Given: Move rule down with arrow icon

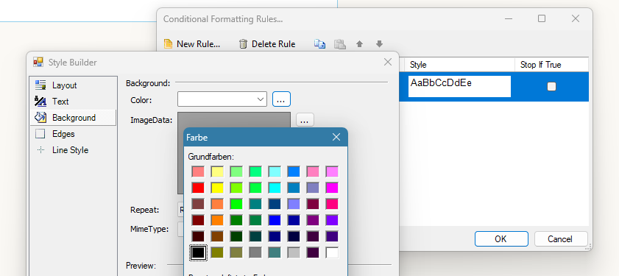Looking at the screenshot, I should point(379,44).
